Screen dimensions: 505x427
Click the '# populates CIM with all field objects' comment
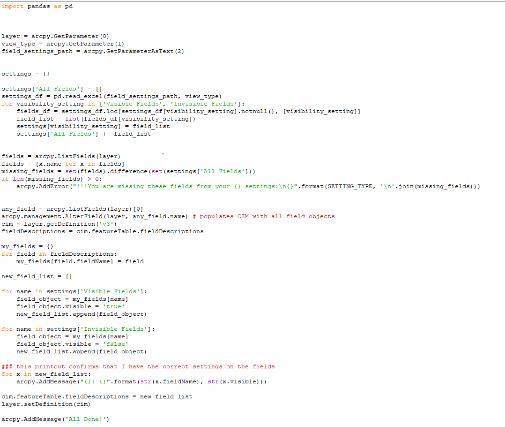tap(264, 216)
